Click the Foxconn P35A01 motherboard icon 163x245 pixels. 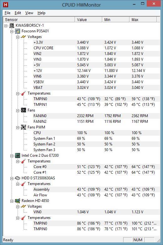point(18,31)
